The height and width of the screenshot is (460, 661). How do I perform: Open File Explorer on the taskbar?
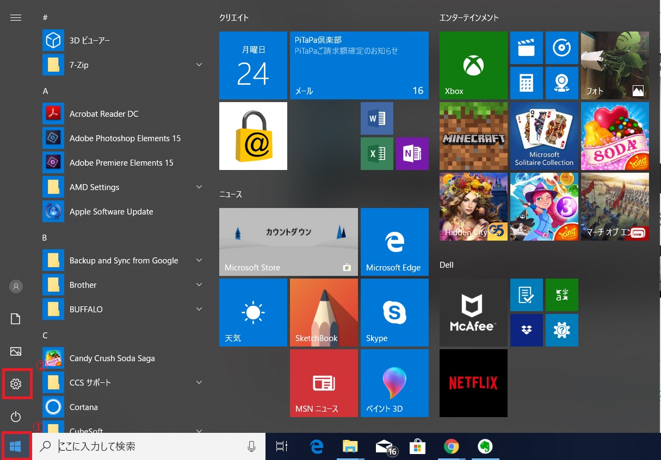tap(351, 446)
